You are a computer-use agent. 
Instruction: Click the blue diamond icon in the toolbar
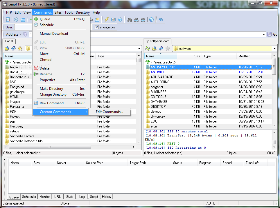[x=120, y=20]
